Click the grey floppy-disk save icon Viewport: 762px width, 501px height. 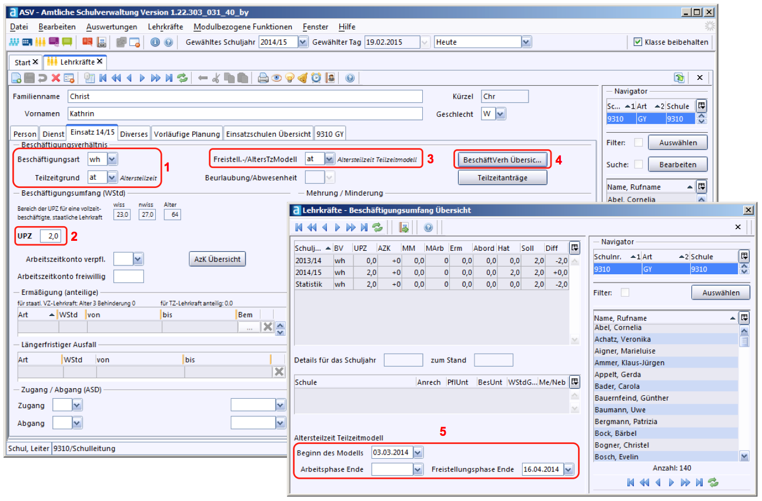tap(29, 78)
